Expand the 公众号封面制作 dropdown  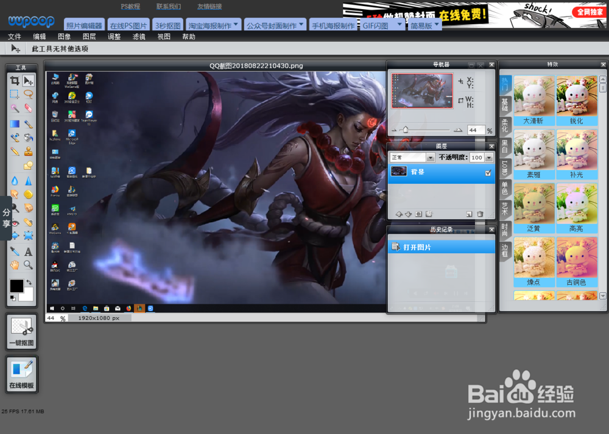pos(301,24)
